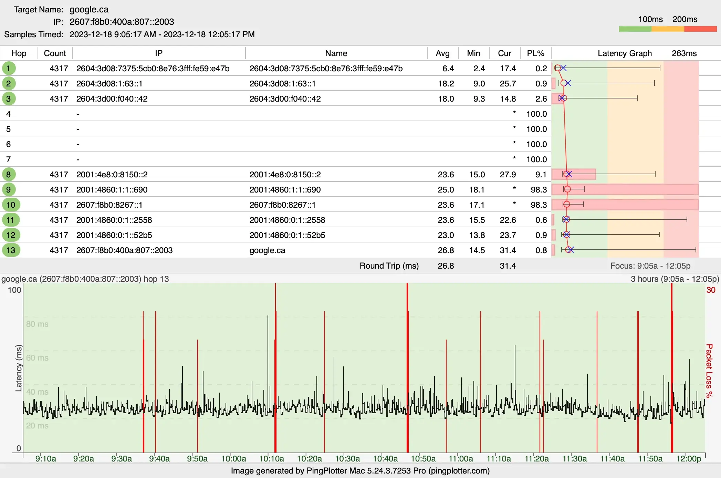Select IP 2001:4860:0:1::2558 in hop 11
Screen dimensions: 721x478
[114, 220]
